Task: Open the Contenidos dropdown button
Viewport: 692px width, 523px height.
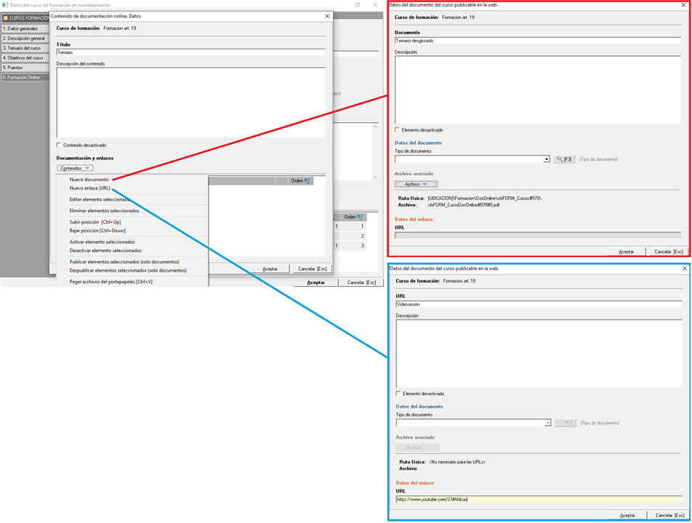Action: pos(75,168)
